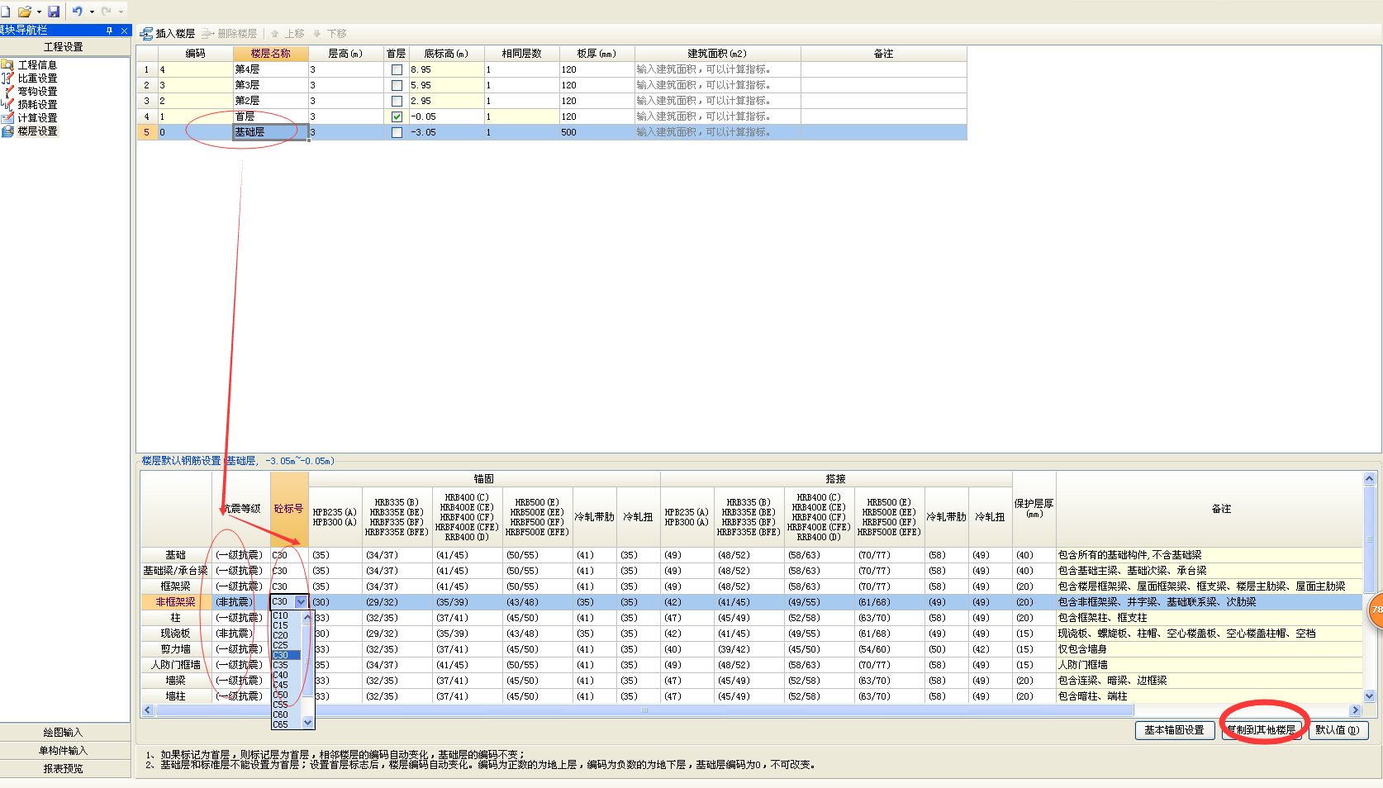Click the 复制到其他楼层 button

click(1262, 730)
